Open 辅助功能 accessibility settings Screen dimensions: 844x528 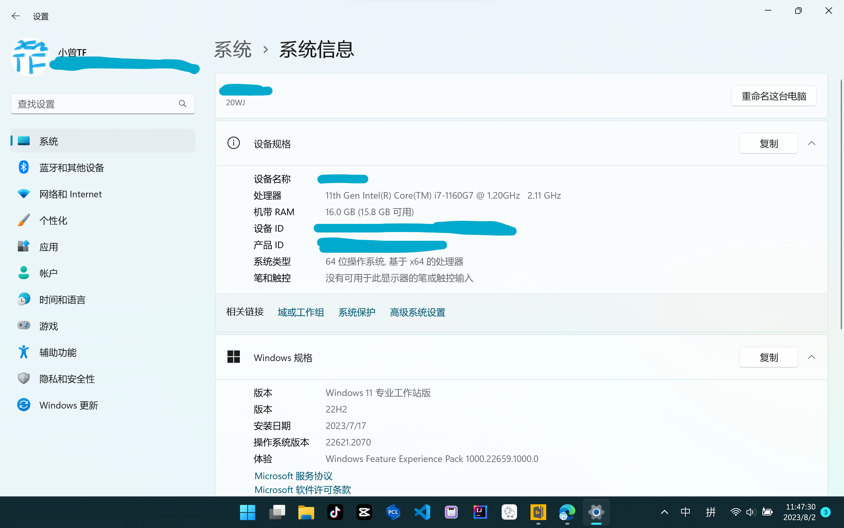click(58, 352)
